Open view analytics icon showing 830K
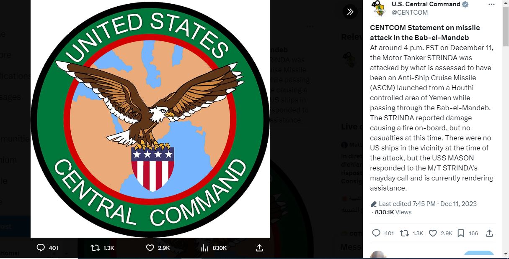Viewport: 509px width, 259px height. (204, 248)
